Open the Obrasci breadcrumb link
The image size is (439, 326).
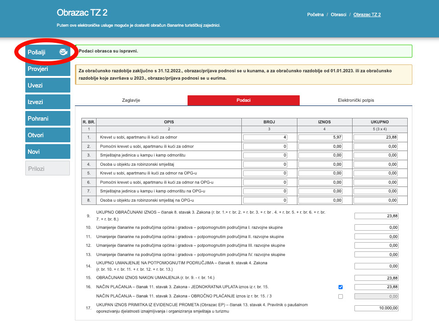coord(338,14)
